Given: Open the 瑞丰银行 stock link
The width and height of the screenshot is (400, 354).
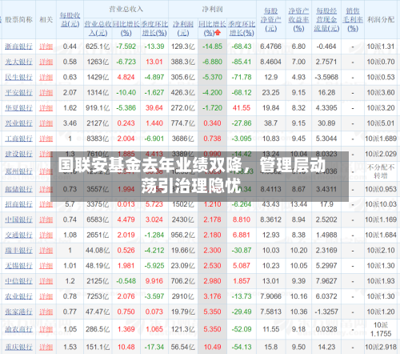Looking at the screenshot, I should (x=18, y=251).
